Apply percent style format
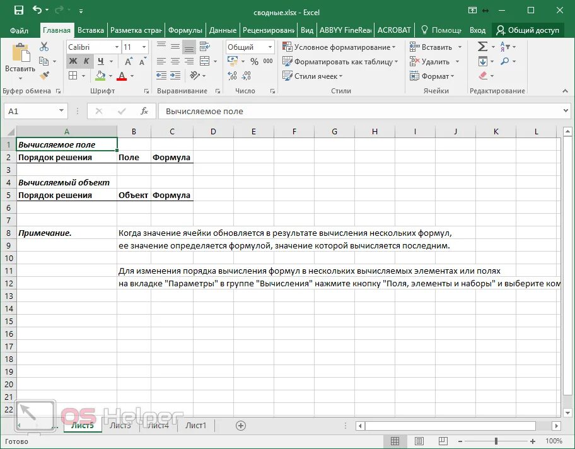The width and height of the screenshot is (575, 449). pos(255,61)
